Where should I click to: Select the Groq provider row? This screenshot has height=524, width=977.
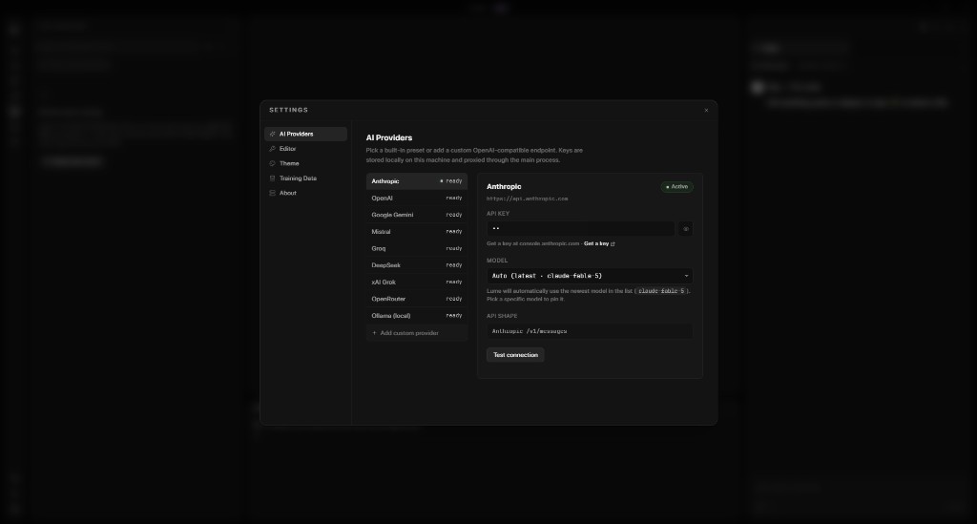[x=417, y=248]
